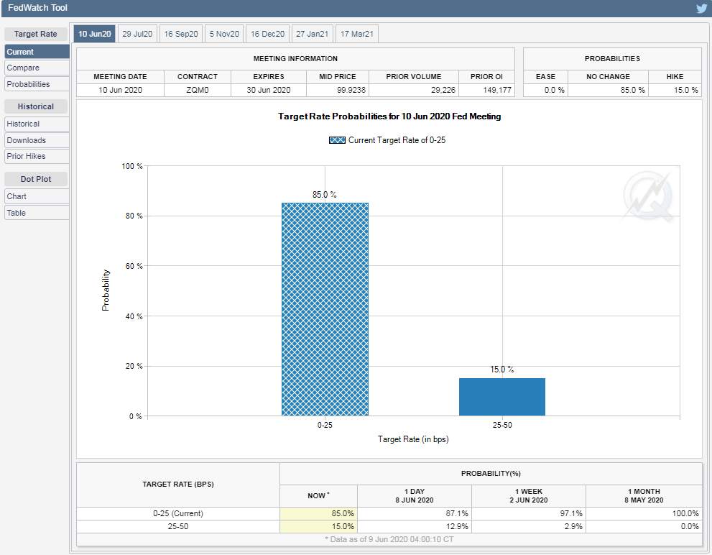Click the 15.0 % bar label
712x555 pixels.
501,370
